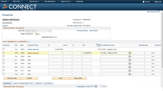Open comment bubble for Wed 10/28 row
163x91 pixels.
(x=4, y=53)
